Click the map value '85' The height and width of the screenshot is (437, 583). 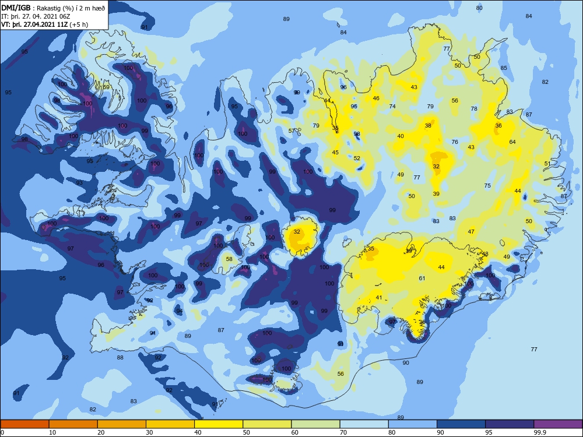[504, 68]
